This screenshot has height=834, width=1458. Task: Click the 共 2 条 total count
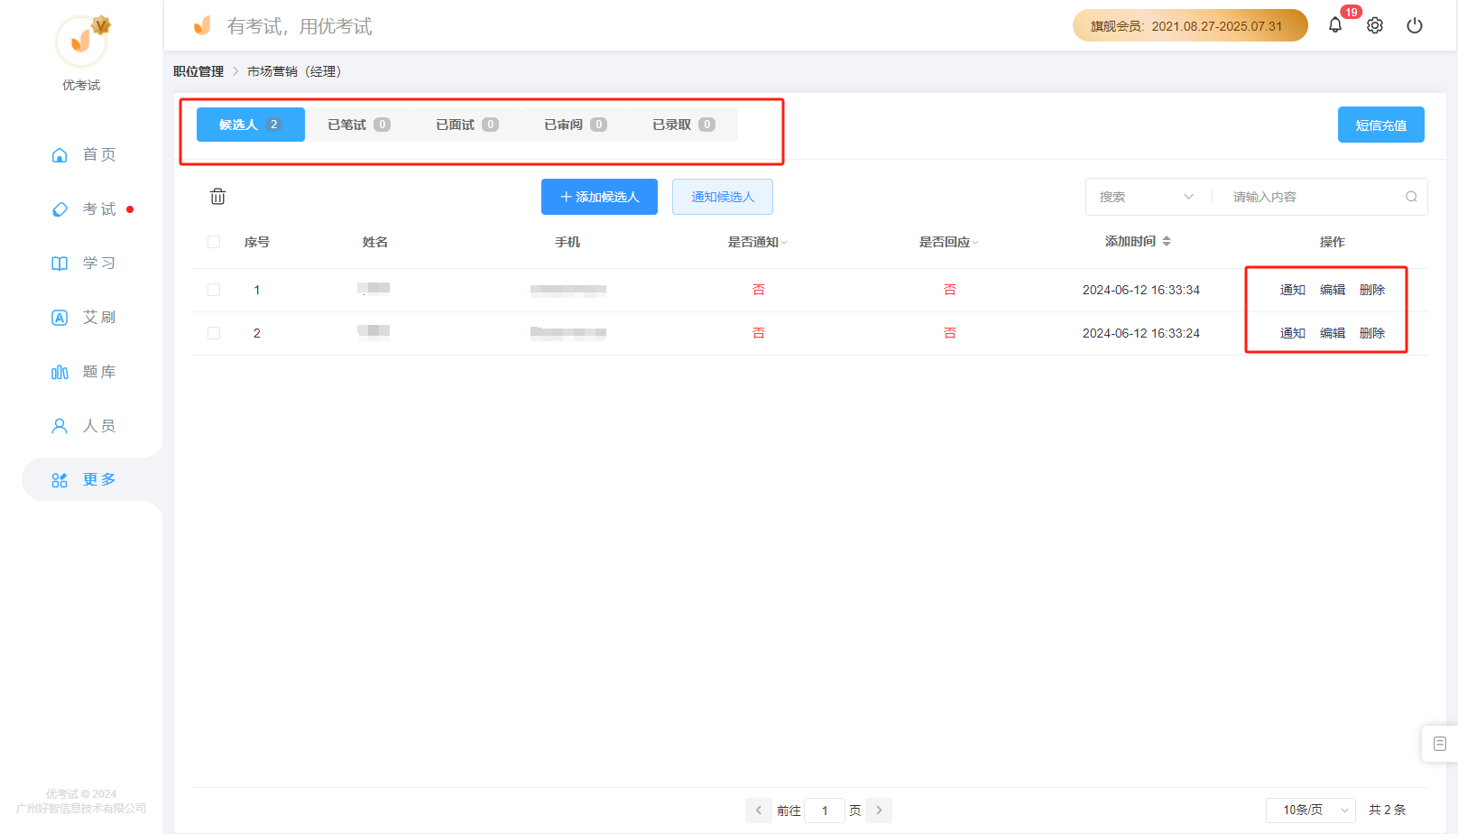(x=1387, y=810)
